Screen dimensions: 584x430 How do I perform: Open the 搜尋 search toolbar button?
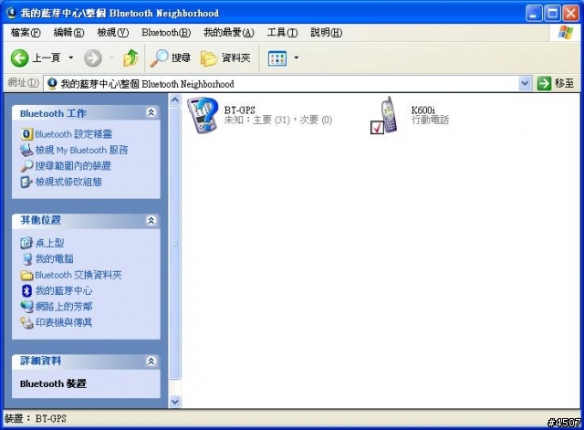point(171,58)
